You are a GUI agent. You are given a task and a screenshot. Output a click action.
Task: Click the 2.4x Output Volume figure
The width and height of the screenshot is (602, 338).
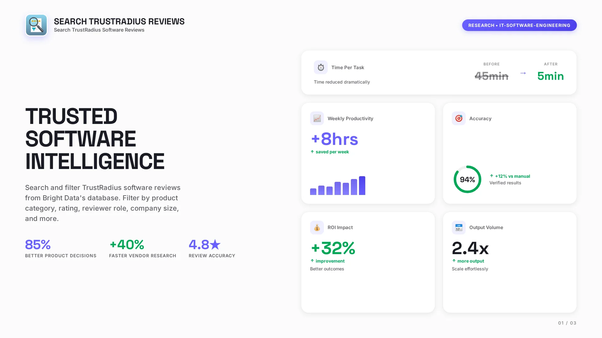pyautogui.click(x=470, y=248)
